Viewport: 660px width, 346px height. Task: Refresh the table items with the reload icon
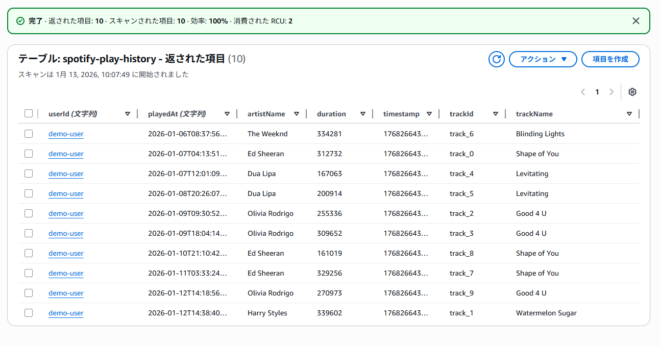pyautogui.click(x=496, y=59)
